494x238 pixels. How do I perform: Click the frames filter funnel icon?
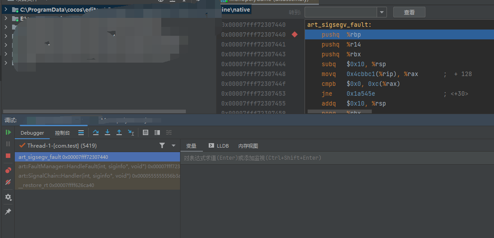162,145
